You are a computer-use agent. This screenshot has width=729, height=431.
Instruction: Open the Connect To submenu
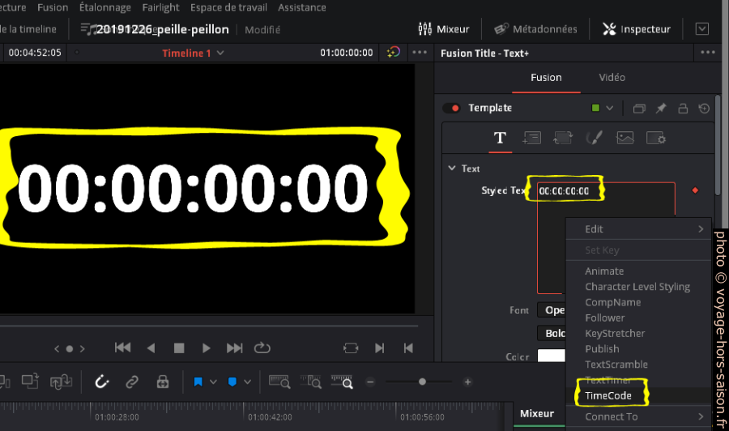(638, 416)
